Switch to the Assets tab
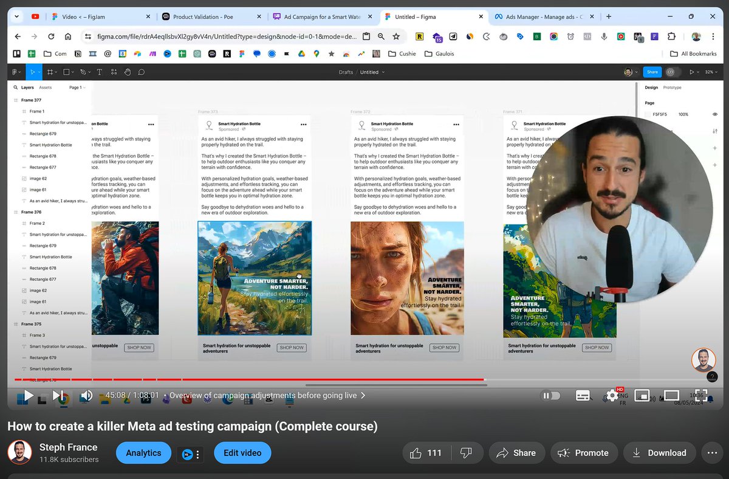This screenshot has height=479, width=729. pos(46,88)
